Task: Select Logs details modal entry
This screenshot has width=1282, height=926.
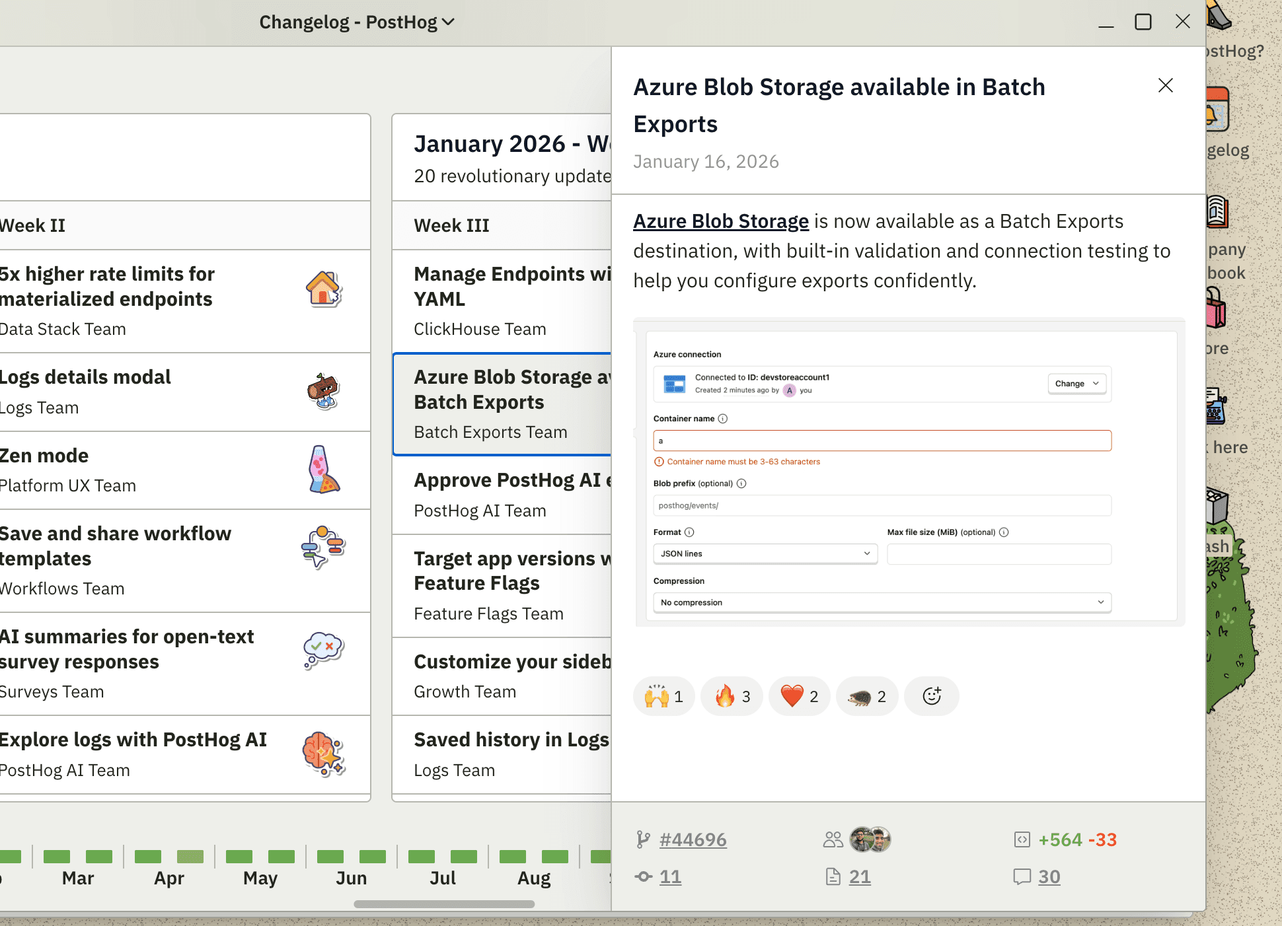Action: 85,377
